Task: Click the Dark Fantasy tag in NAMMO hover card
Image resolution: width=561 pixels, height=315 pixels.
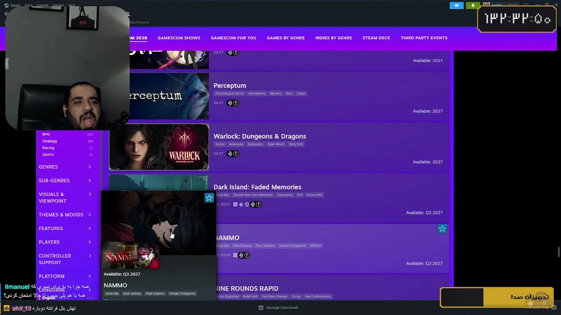Action: pyautogui.click(x=132, y=294)
